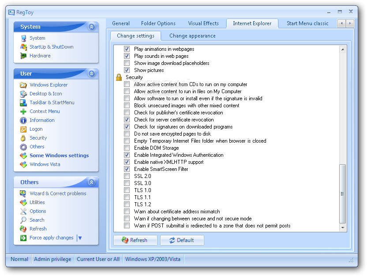367x276 pixels.
Task: Open the Windows Explorer link
Action: [x=49, y=85]
